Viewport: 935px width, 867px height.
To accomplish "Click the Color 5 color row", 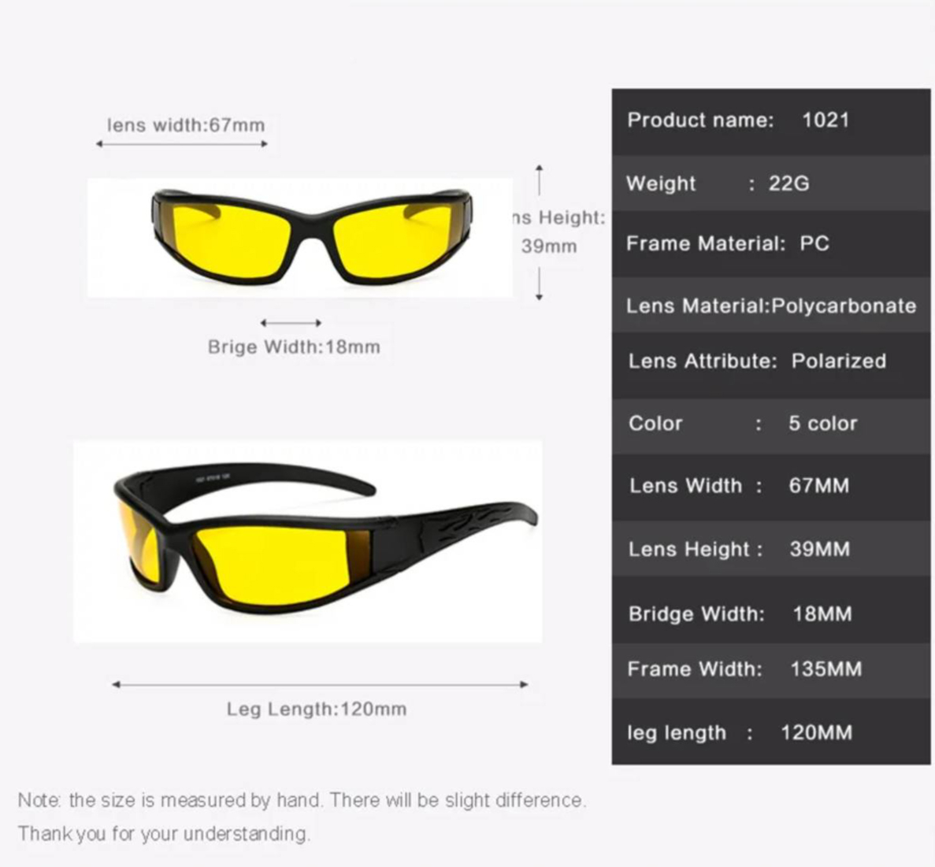I will pos(770,424).
